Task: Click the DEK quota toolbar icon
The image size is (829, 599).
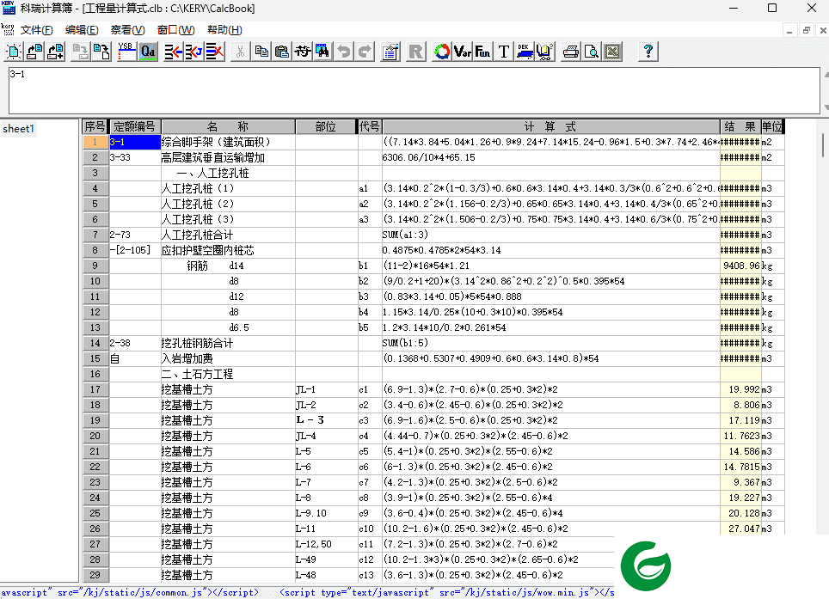Action: click(524, 52)
